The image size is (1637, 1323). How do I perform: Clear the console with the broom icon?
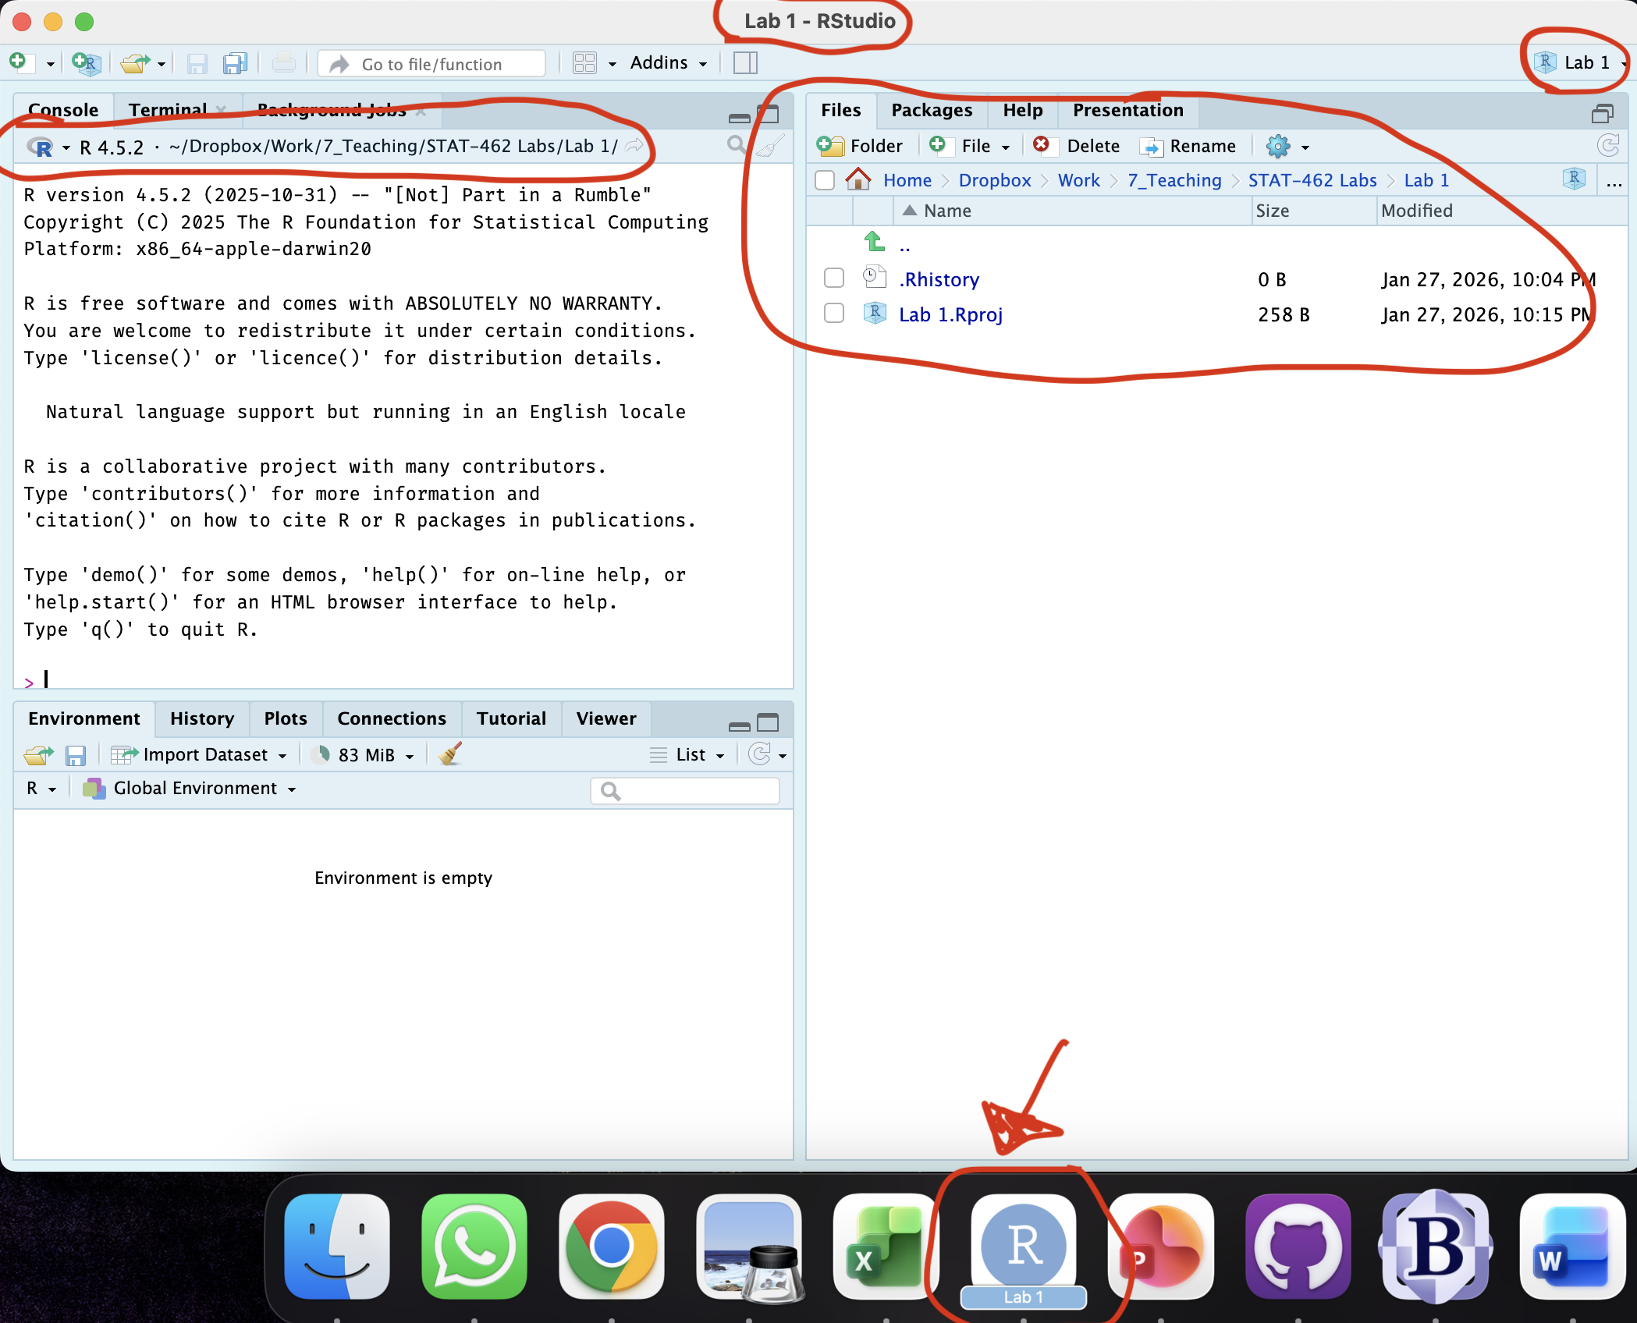tap(771, 146)
